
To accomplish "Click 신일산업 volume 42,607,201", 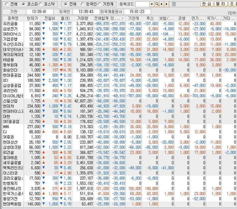I will pyautogui.click(x=84, y=101).
